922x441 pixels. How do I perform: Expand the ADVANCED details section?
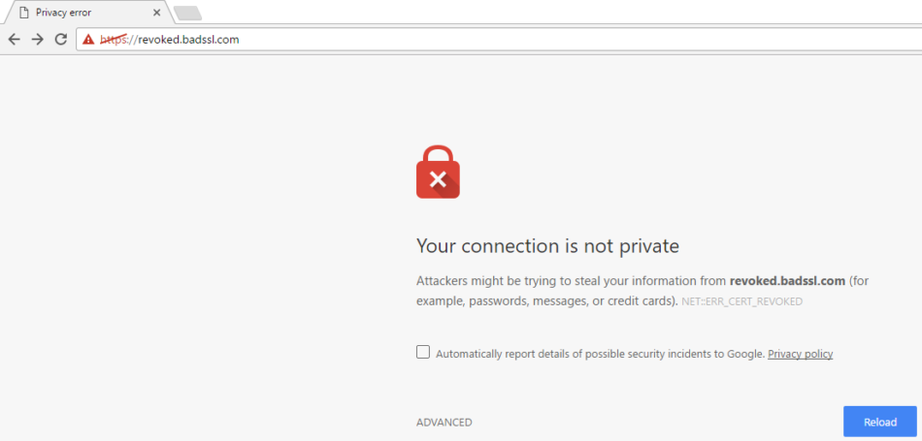[444, 423]
